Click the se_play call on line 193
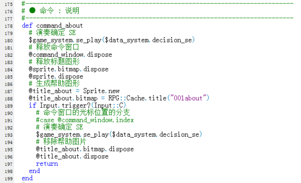 pyautogui.click(x=119, y=135)
